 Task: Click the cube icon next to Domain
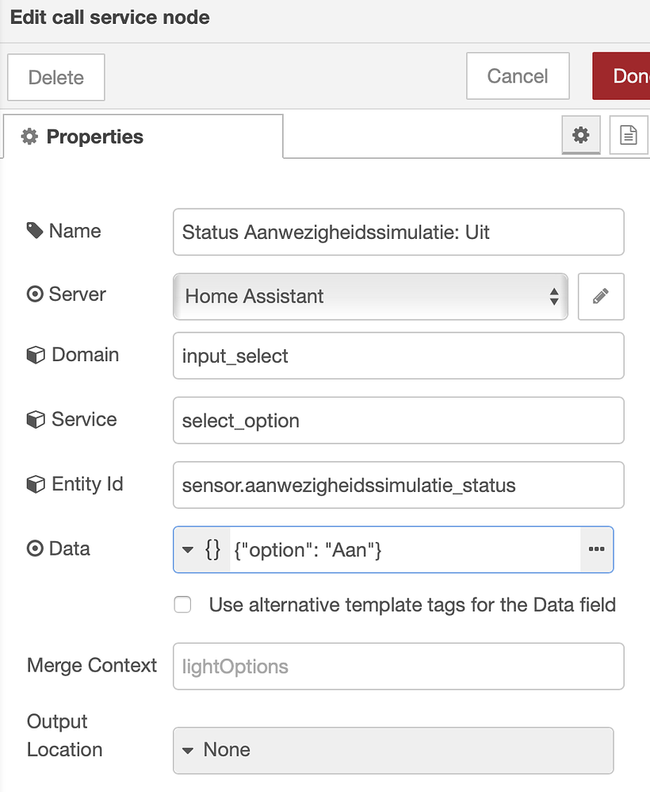click(36, 354)
